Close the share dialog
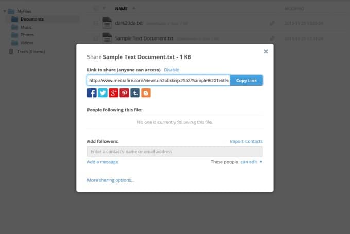The width and height of the screenshot is (350, 234). pyautogui.click(x=266, y=51)
